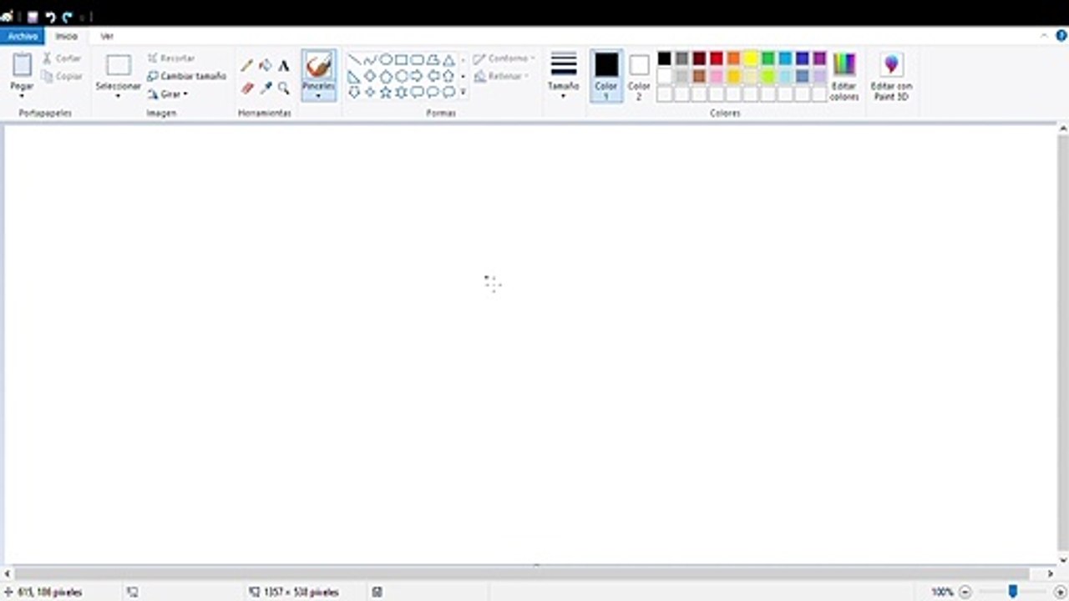Screen dimensions: 1069x601
Task: Choose the six-point star shape
Action: click(401, 92)
